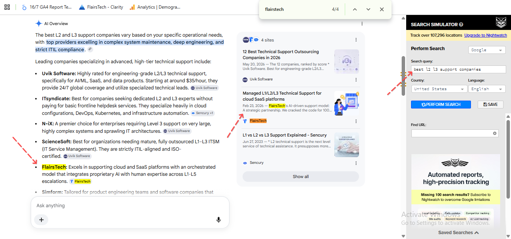511x239 pixels.
Task: Open AI Overview three-dot options menu
Action: coord(362,24)
